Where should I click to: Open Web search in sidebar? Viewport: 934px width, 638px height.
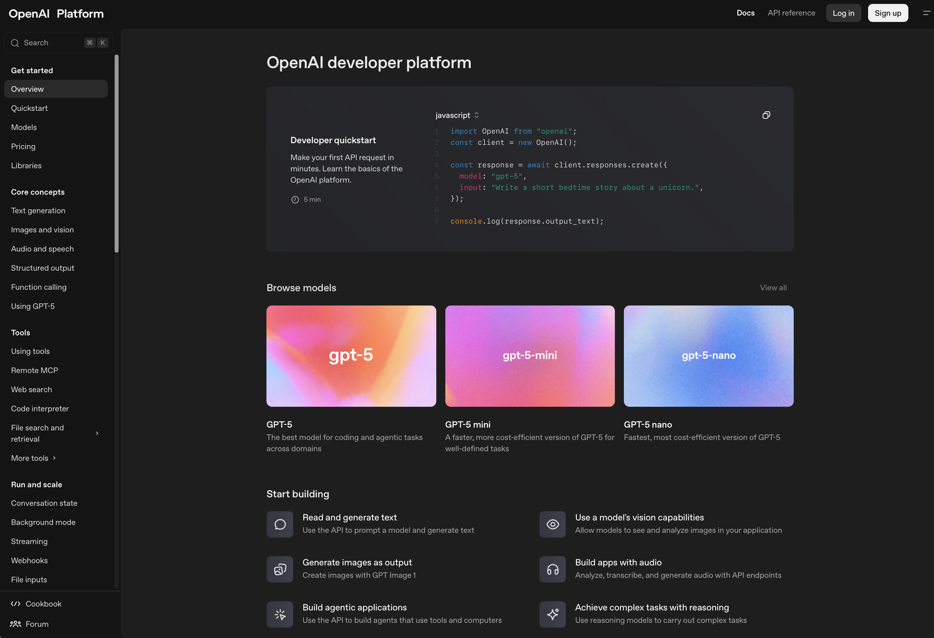tap(32, 390)
